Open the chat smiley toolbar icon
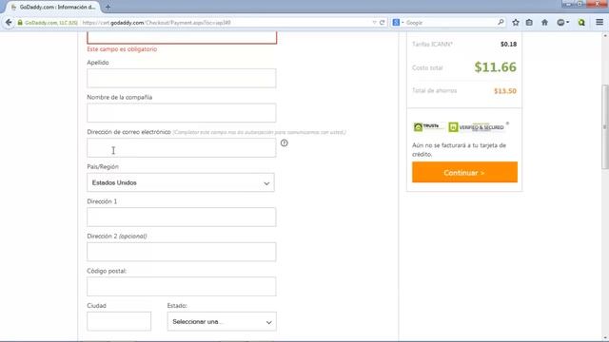 coord(561,23)
